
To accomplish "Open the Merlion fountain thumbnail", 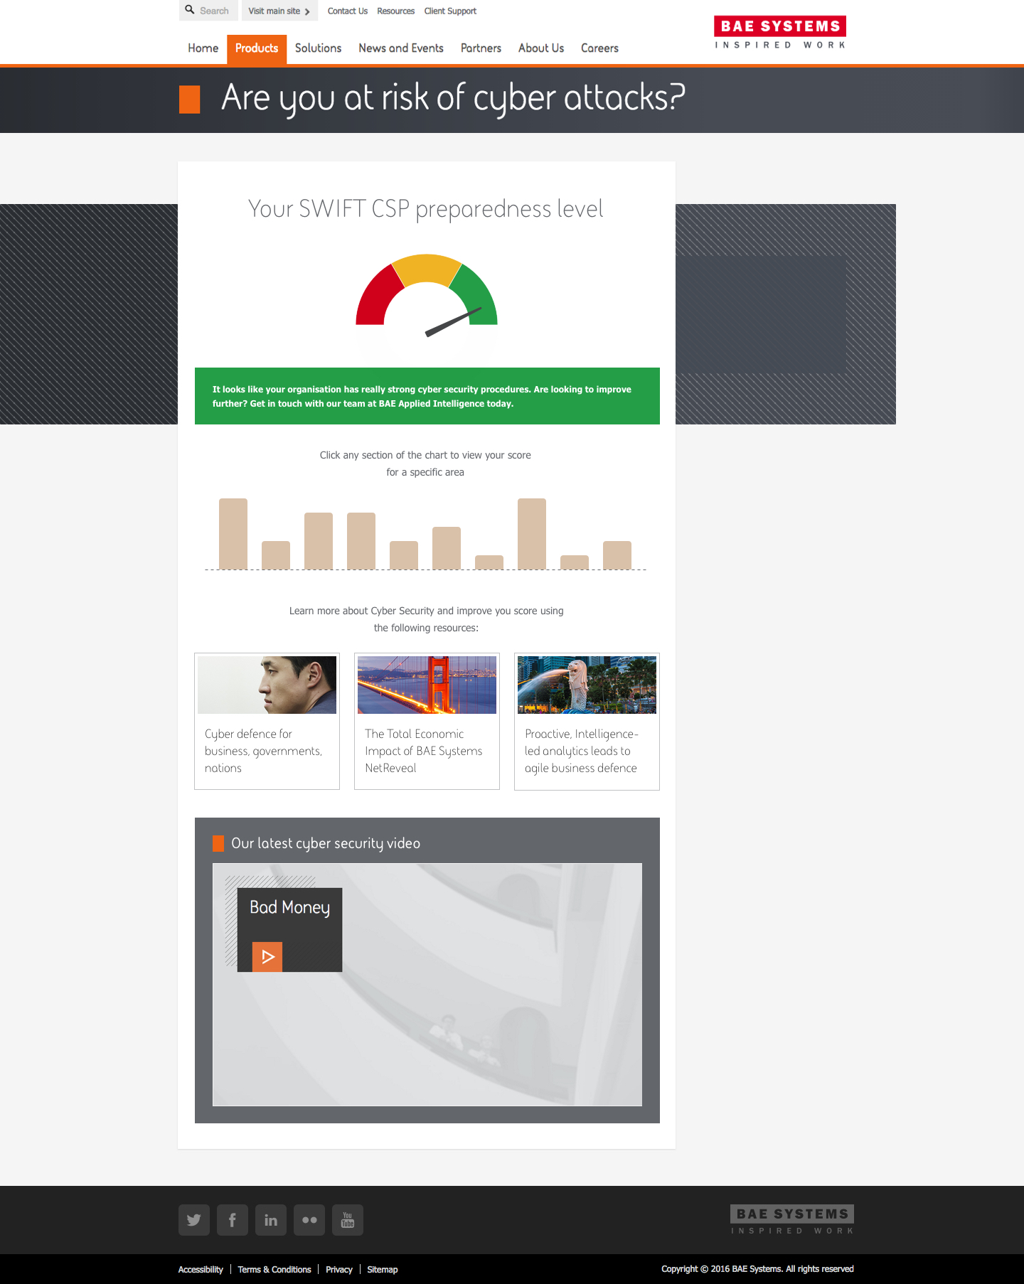I will (x=587, y=685).
